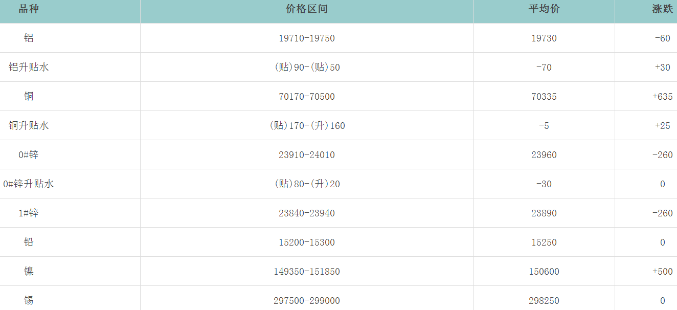Image resolution: width=677 pixels, height=310 pixels.
Task: Select the 铝 row name
Action: [29, 38]
